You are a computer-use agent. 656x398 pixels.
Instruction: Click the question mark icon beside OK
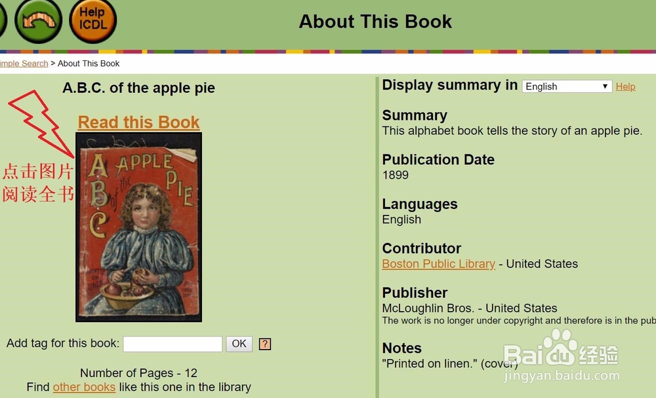(265, 344)
